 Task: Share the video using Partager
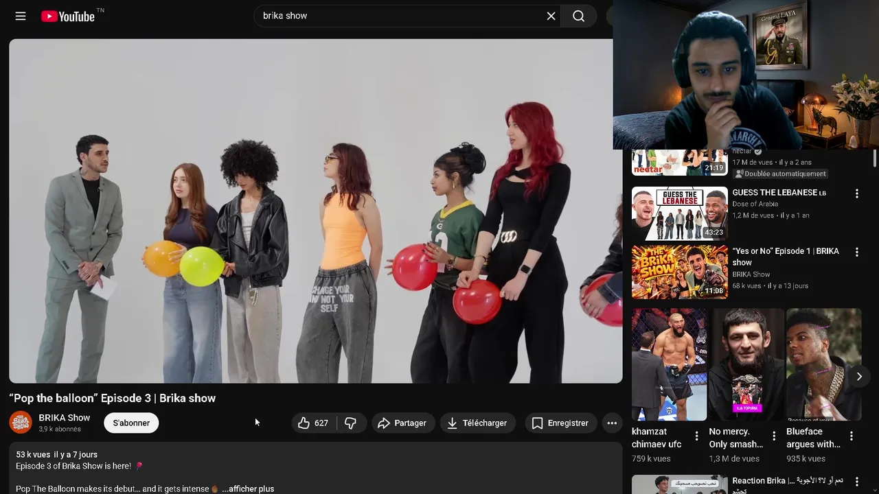tap(402, 423)
